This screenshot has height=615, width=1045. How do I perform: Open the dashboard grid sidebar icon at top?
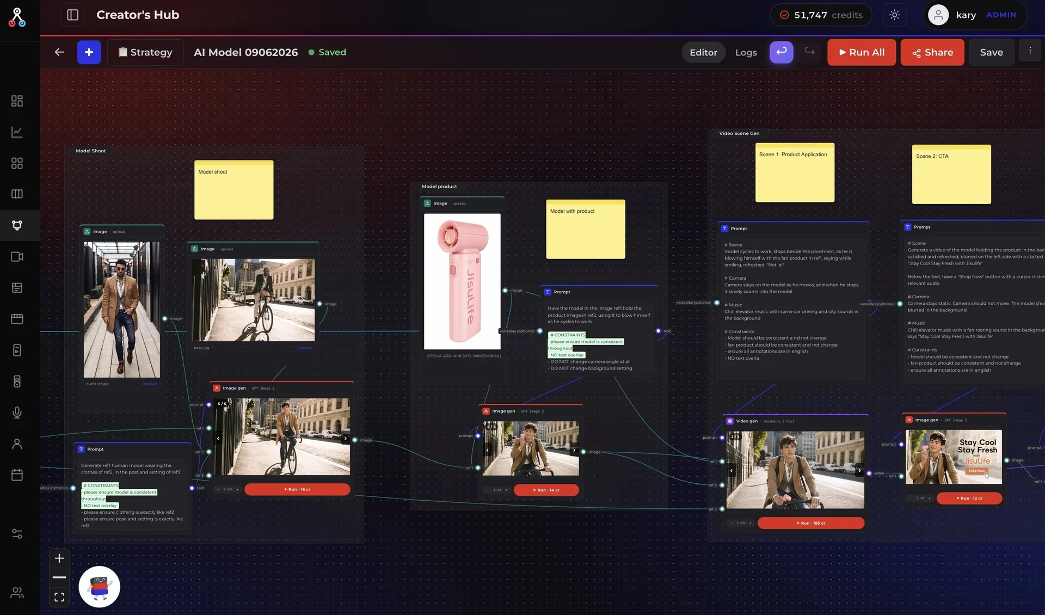17,101
